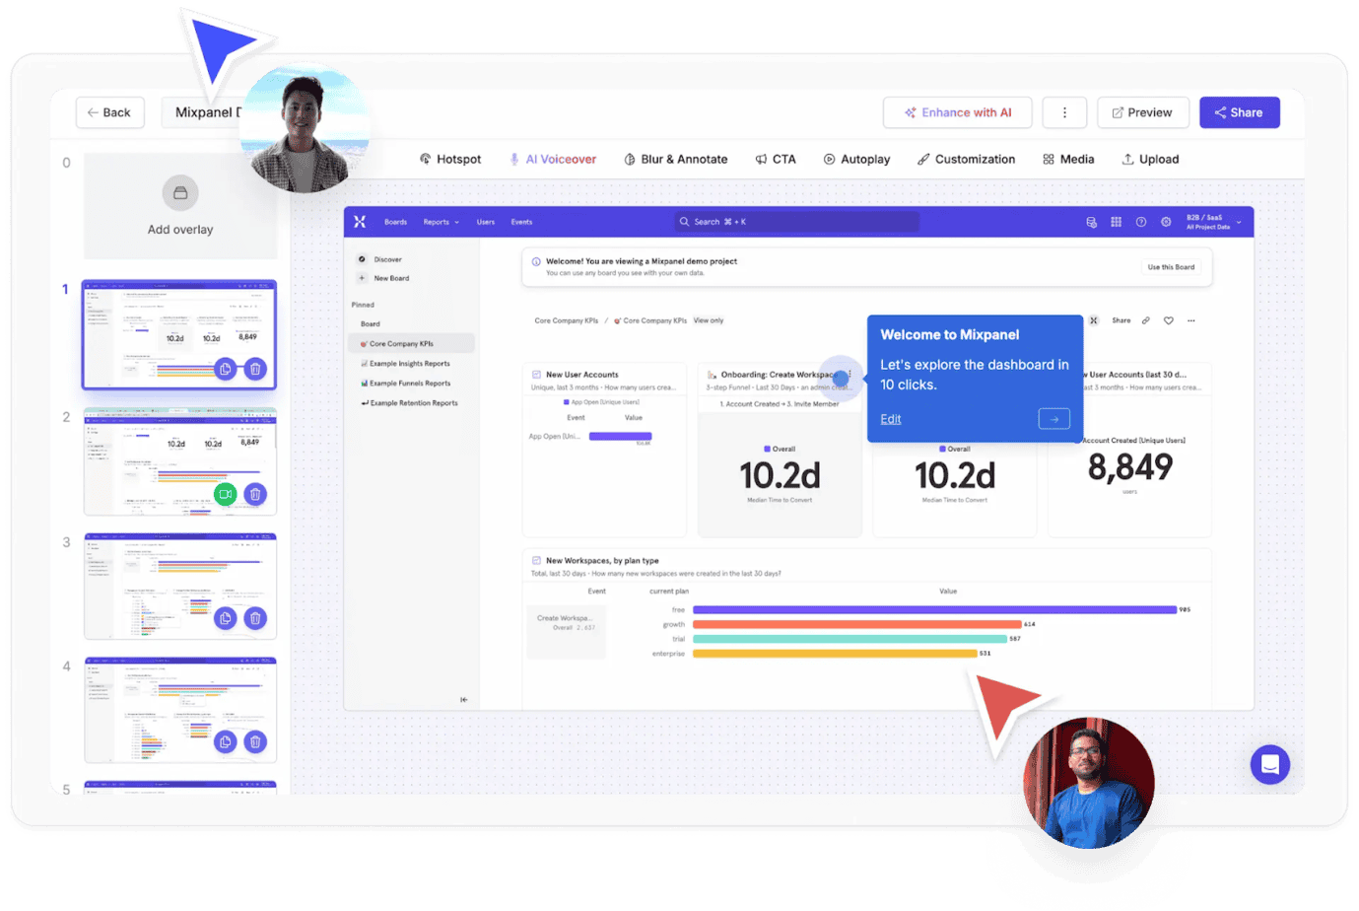The width and height of the screenshot is (1359, 911).
Task: Delete step 2 slide
Action: [255, 494]
